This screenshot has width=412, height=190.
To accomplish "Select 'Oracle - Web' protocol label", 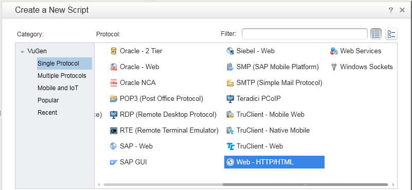I will point(139,67).
